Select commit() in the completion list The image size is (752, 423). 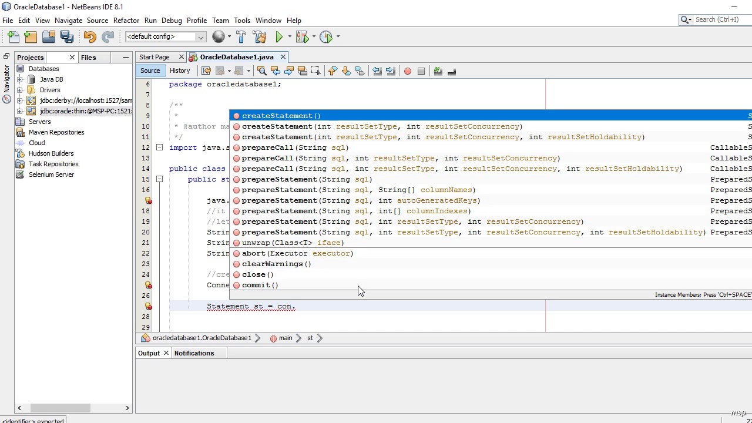click(491, 285)
